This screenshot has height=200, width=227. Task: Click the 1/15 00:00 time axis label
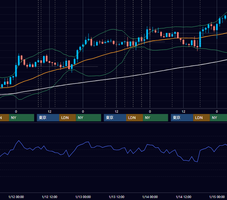click(217, 197)
